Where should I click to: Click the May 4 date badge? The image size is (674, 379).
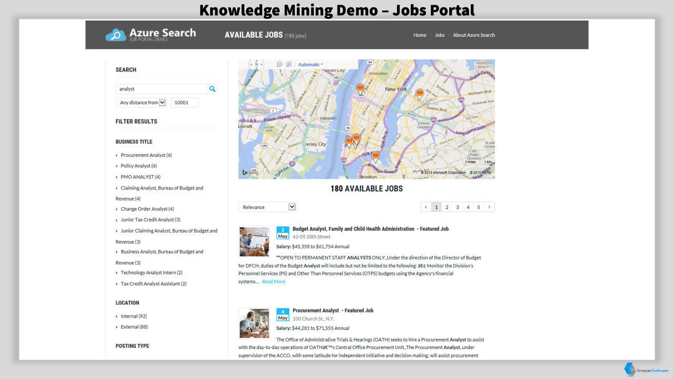point(283,315)
